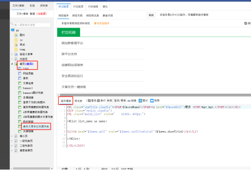The image size is (251, 170).
Task: Expand the 内容页 tree node
Action: point(12,59)
